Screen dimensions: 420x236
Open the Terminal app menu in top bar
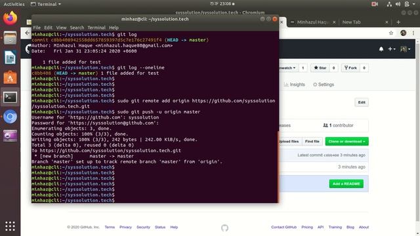(46, 4)
